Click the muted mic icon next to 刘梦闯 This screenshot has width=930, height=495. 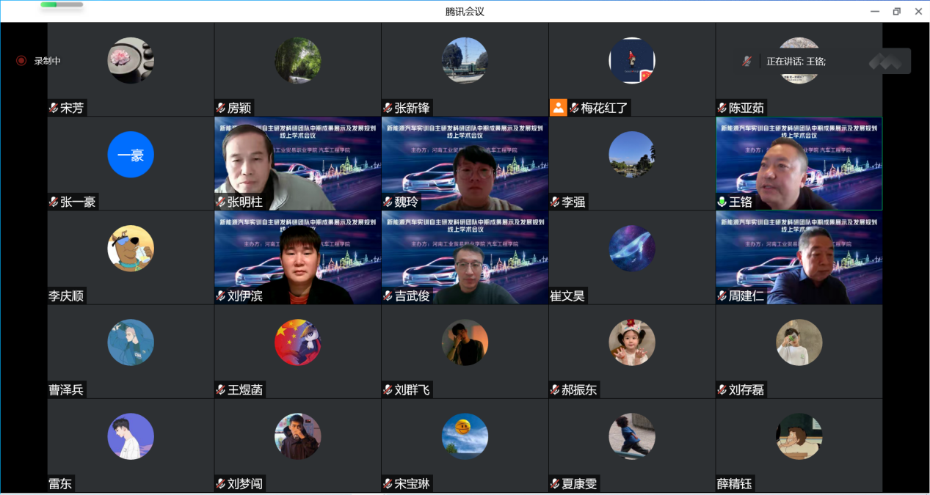(x=221, y=484)
